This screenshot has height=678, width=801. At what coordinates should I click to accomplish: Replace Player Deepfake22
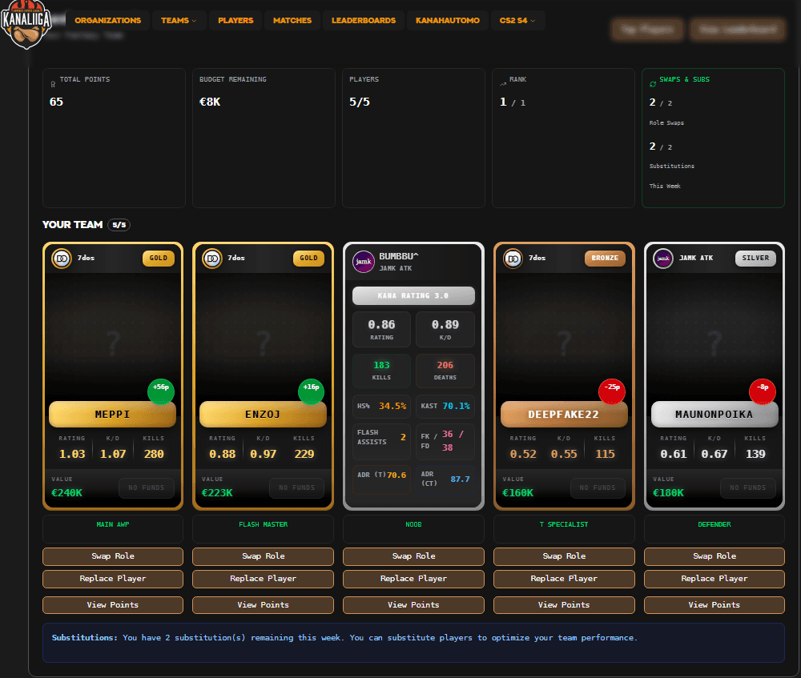(564, 579)
